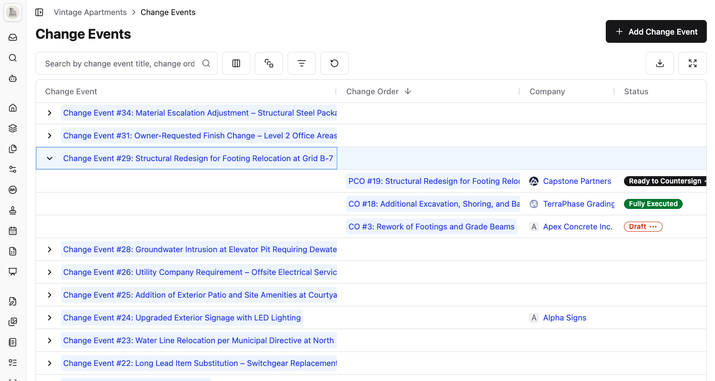Expand Change Event #26 row
Viewport: 715px width, 381px height.
click(x=50, y=272)
